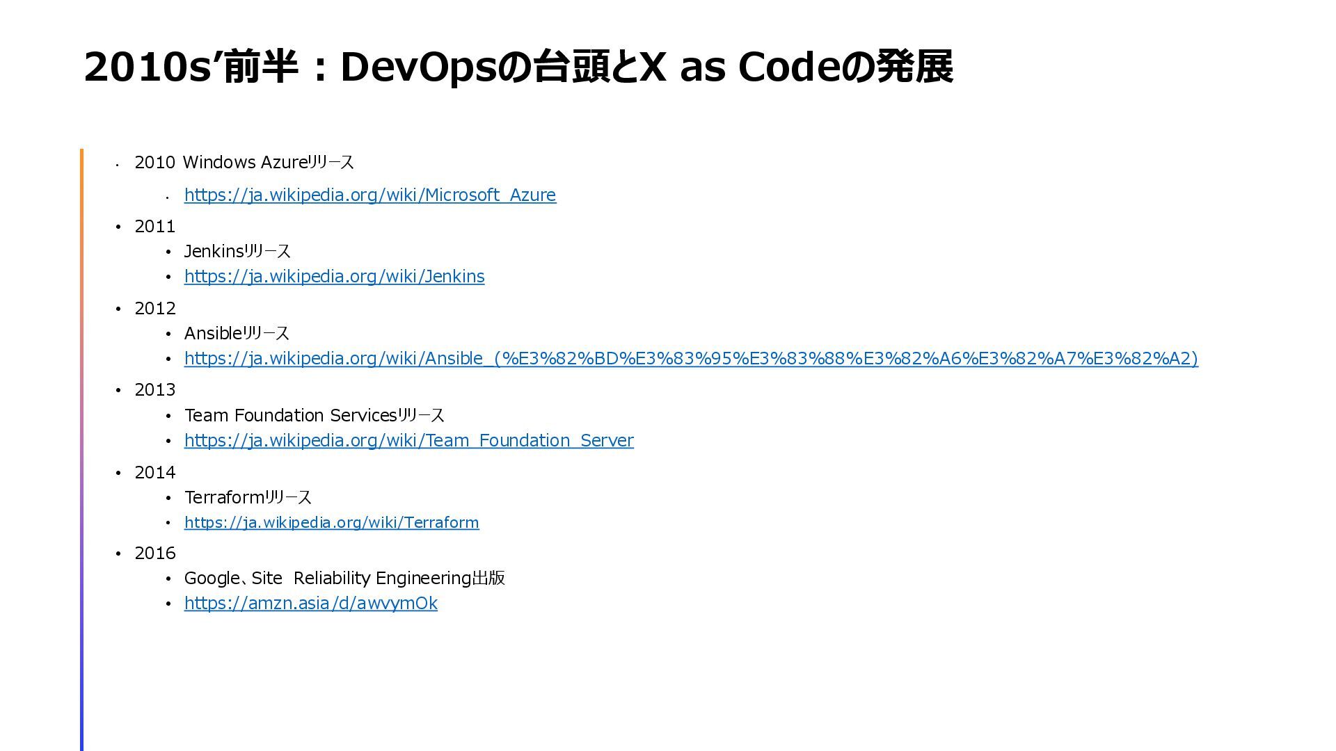Click the '2016' year bullet

[154, 554]
